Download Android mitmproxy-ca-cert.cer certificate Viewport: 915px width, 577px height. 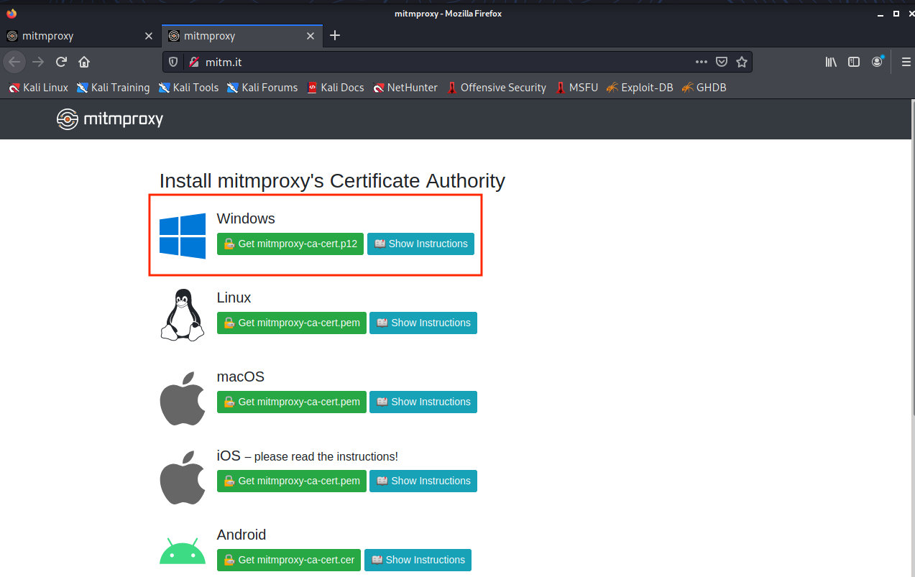pyautogui.click(x=289, y=560)
